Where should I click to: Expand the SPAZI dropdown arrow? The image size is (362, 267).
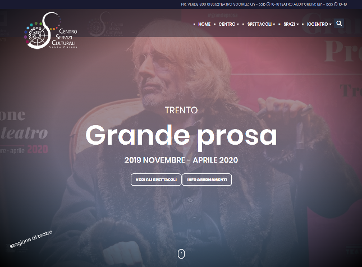[x=297, y=25]
